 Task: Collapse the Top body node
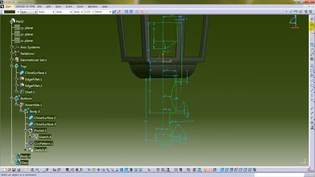[x=12, y=66]
